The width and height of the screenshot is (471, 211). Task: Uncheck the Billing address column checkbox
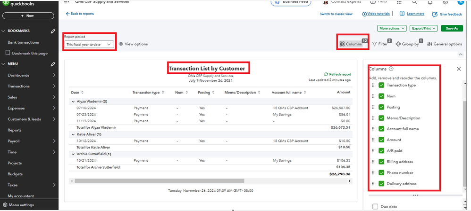click(381, 162)
